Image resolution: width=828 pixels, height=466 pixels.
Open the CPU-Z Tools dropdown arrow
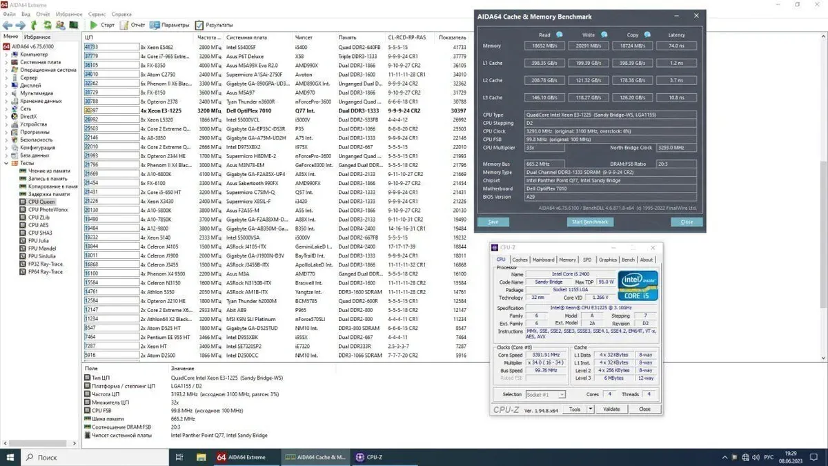pyautogui.click(x=591, y=409)
